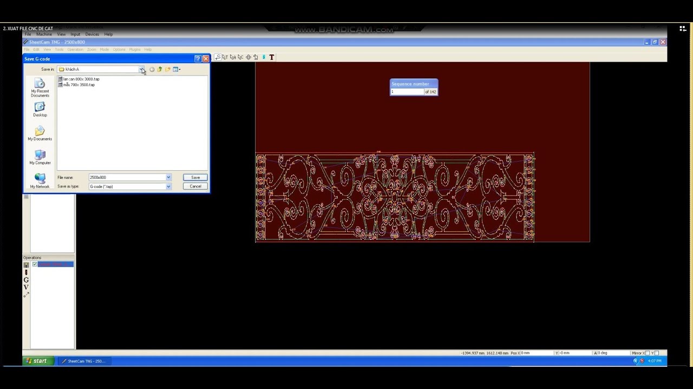The width and height of the screenshot is (693, 389).
Task: Open the View menu in outer menu bar
Action: 61,35
